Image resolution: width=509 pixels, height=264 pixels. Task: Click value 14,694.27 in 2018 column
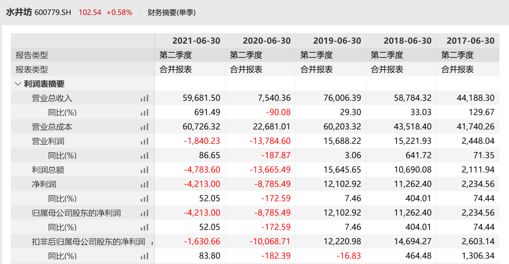pyautogui.click(x=412, y=241)
